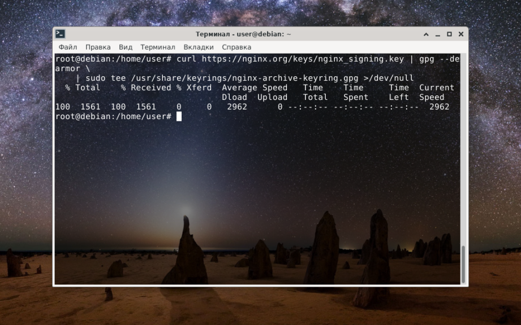Place cursor at the blinking prompt block
This screenshot has width=521, height=325.
(x=179, y=116)
